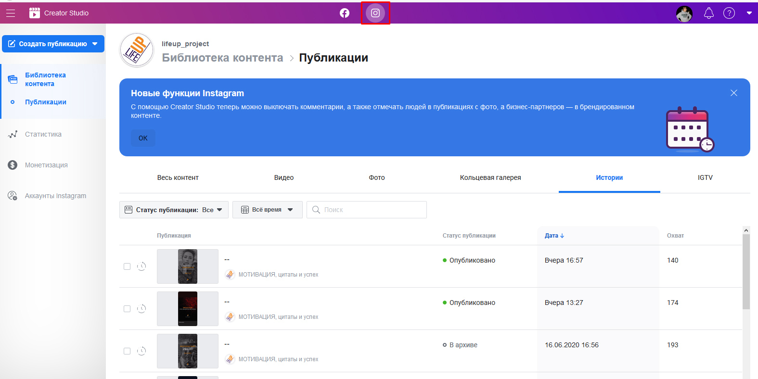
Task: Switch to Фото tab
Action: tap(377, 177)
